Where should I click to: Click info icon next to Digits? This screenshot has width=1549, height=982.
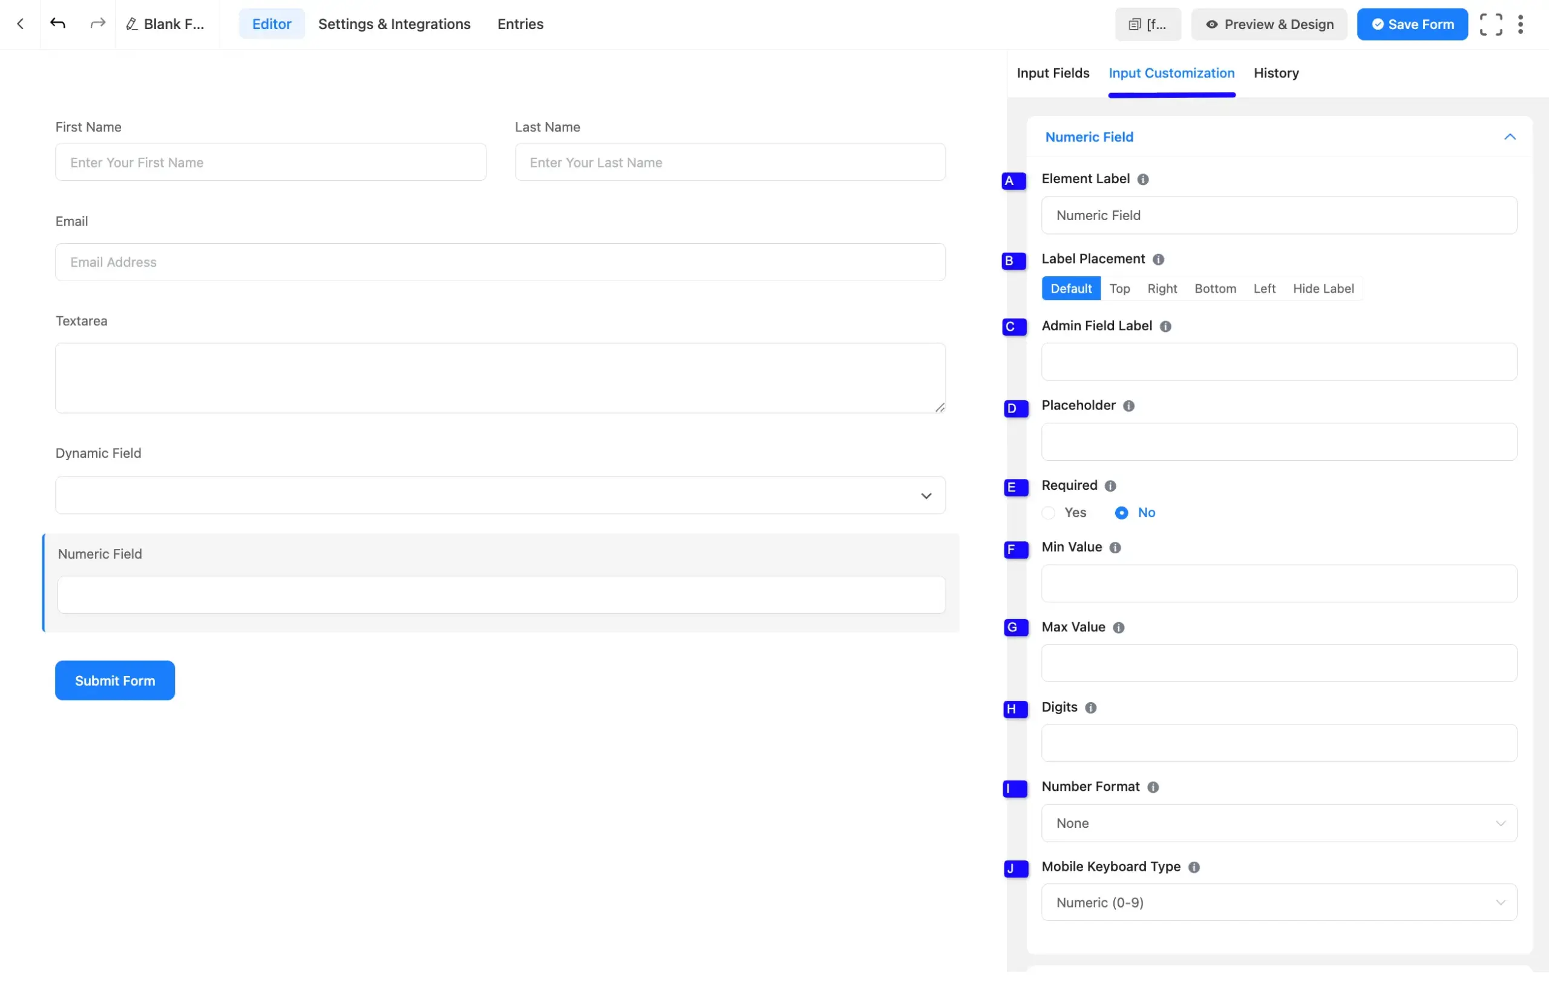click(x=1090, y=707)
